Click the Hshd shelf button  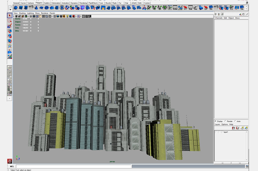point(175,8)
